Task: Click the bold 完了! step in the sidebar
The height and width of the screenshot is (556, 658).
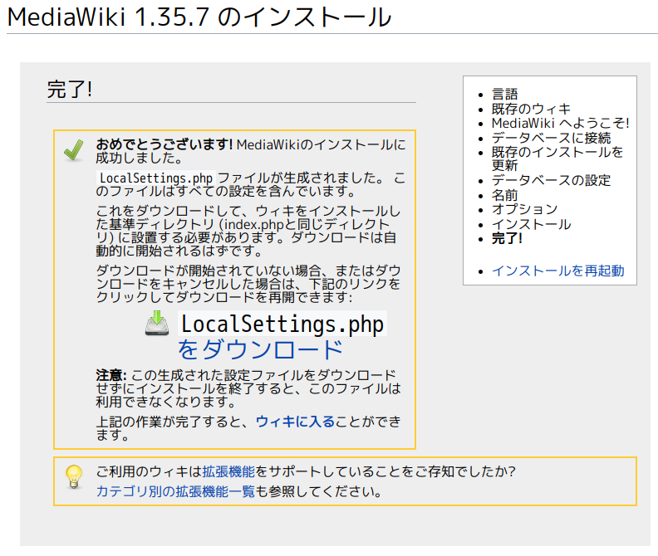Action: pyautogui.click(x=507, y=238)
